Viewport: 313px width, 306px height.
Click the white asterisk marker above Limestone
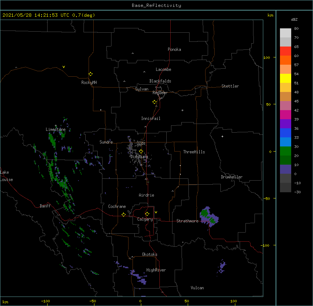[x=56, y=126]
